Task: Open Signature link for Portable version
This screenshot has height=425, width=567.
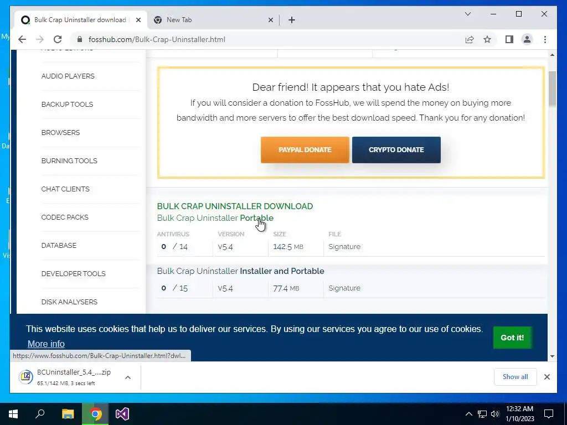Action: 344,246
